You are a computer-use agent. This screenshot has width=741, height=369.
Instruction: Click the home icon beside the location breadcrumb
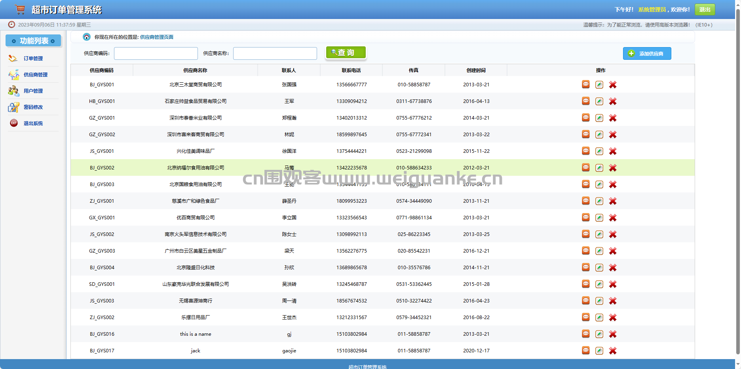(87, 37)
